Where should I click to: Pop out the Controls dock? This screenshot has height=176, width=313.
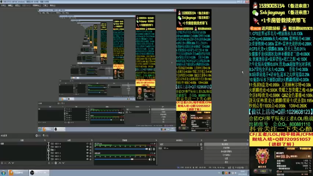[x=248, y=140]
